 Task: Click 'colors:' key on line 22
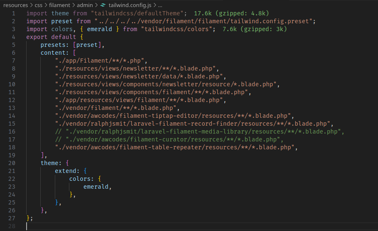coord(81,179)
